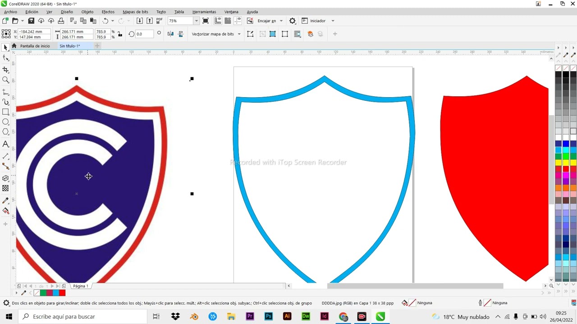The width and height of the screenshot is (577, 324).
Task: Select the Crop tool
Action: pyautogui.click(x=5, y=70)
